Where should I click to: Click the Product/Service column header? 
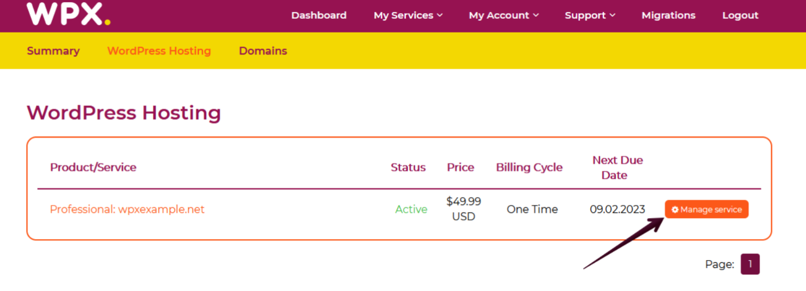click(x=93, y=167)
